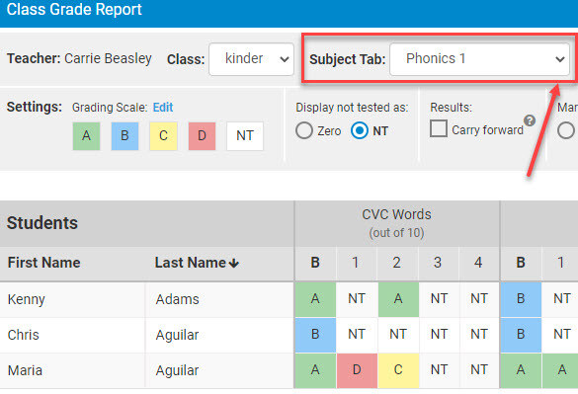The height and width of the screenshot is (394, 578).
Task: Click Maria Aguilar's D grade cell
Action: (357, 370)
